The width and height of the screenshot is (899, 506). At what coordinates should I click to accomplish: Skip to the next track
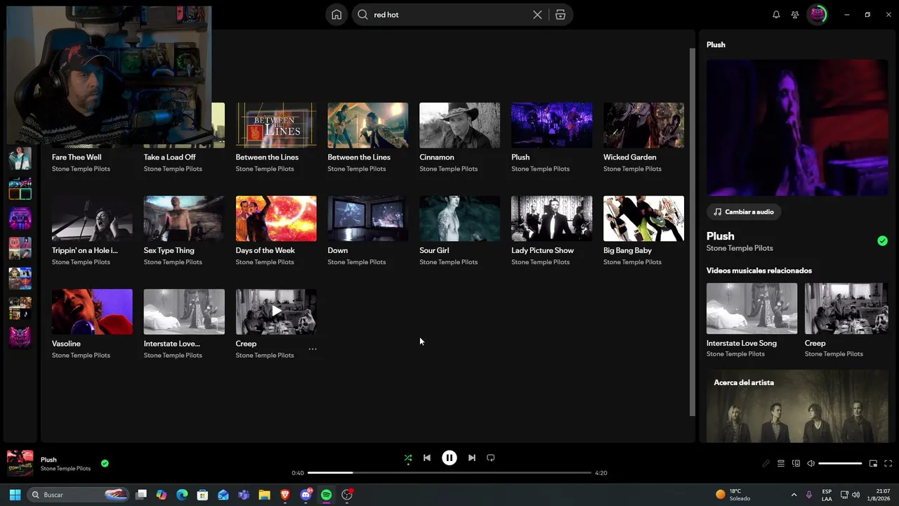[x=472, y=458]
